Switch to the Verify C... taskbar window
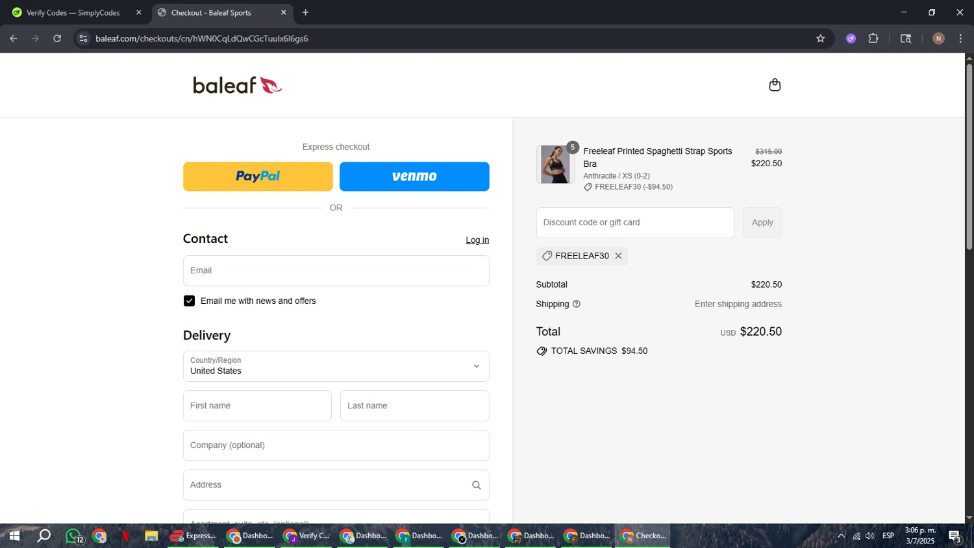Image resolution: width=974 pixels, height=548 pixels. pyautogui.click(x=307, y=536)
